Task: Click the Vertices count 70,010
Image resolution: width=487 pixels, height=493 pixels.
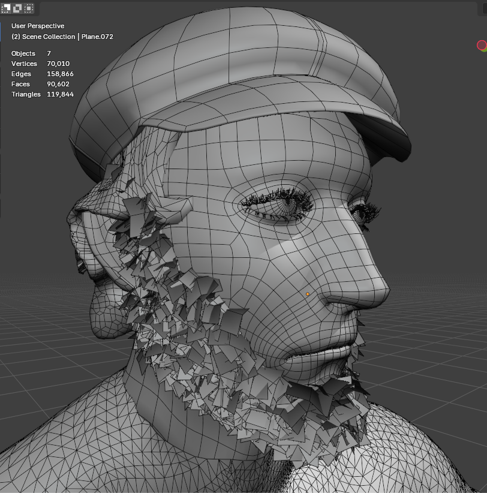Action: click(x=58, y=64)
